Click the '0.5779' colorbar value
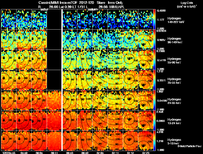Screen dimensions: 203x154 (x=161, y=60)
